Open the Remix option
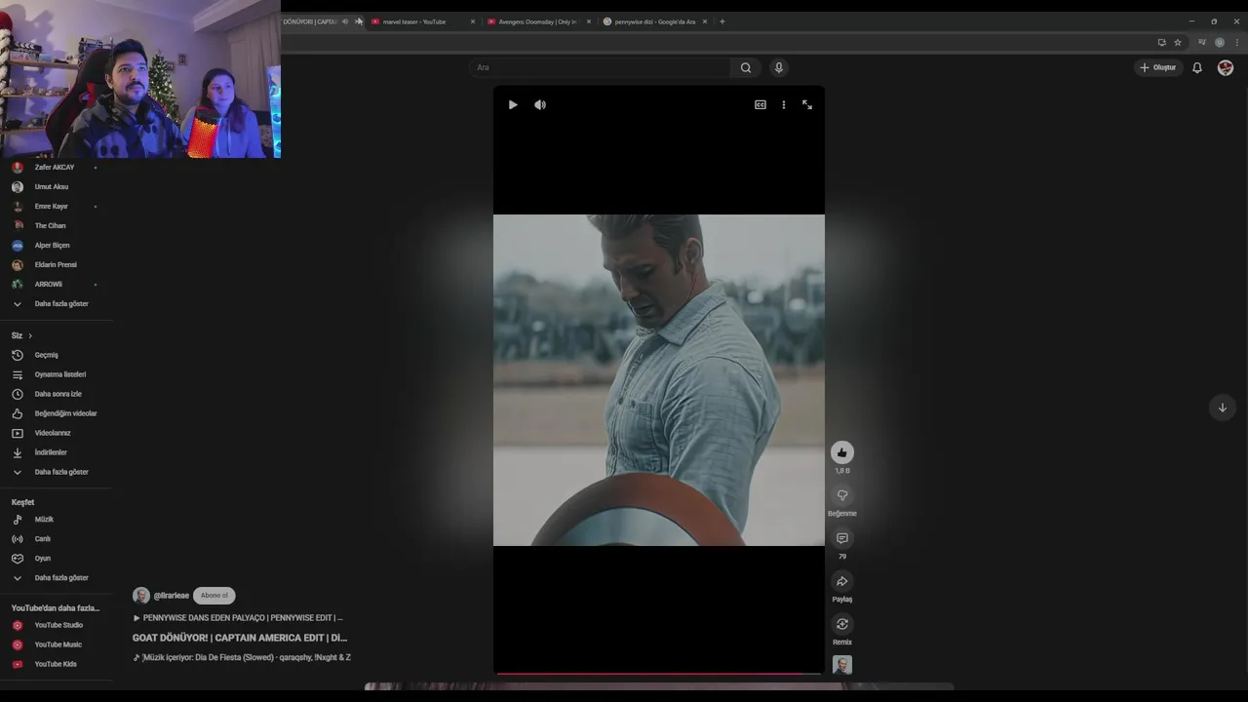The image size is (1248, 702). (x=842, y=624)
